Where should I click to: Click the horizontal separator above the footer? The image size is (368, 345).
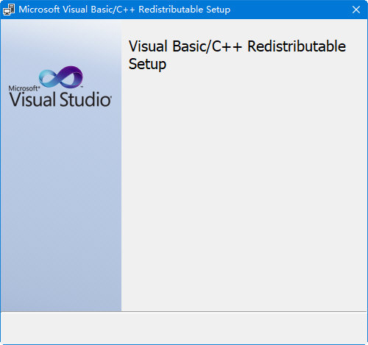(184, 312)
